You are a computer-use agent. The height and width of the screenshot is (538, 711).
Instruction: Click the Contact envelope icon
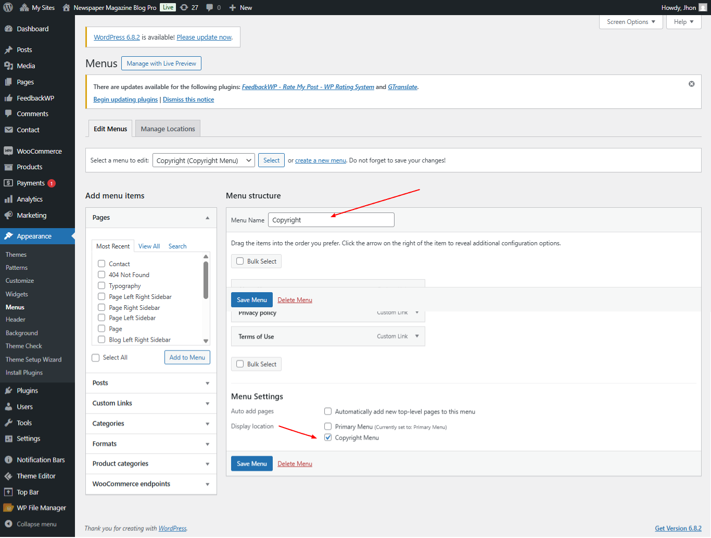point(8,130)
